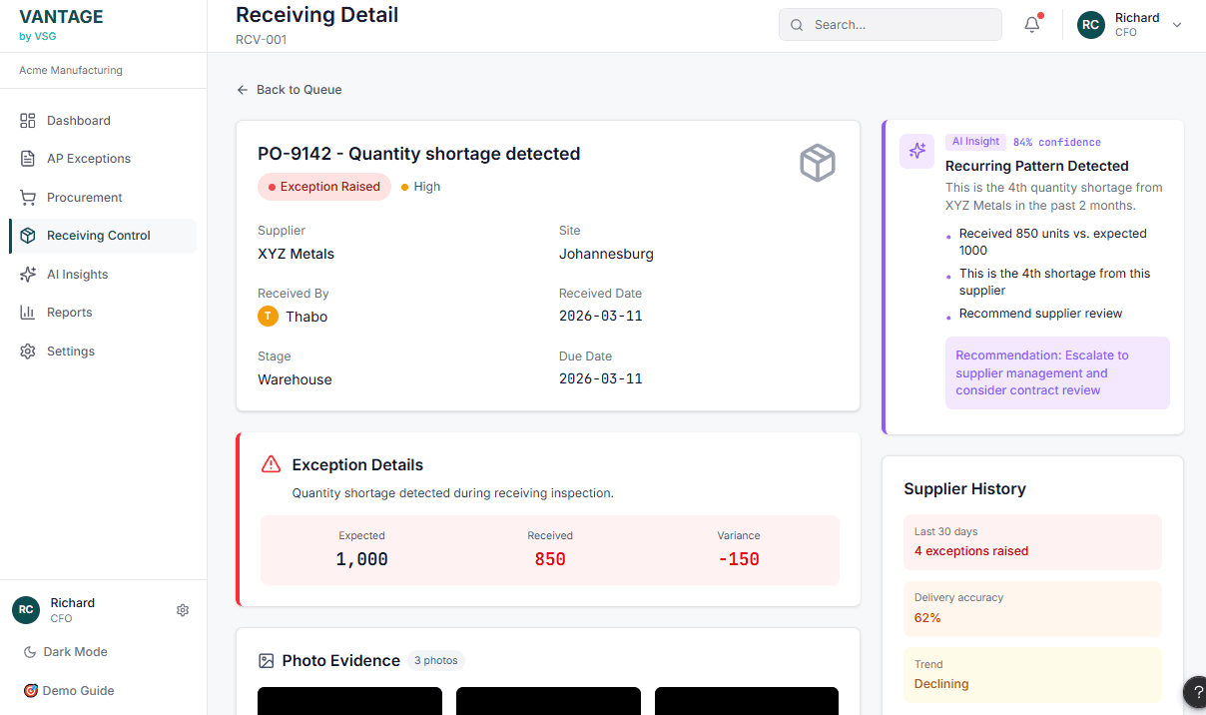
Task: Open the notifications bell
Action: 1031,24
